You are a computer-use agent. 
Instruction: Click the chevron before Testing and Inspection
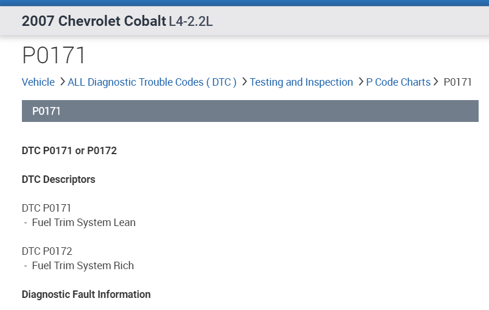245,82
